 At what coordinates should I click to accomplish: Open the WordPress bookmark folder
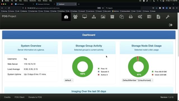point(61,11)
